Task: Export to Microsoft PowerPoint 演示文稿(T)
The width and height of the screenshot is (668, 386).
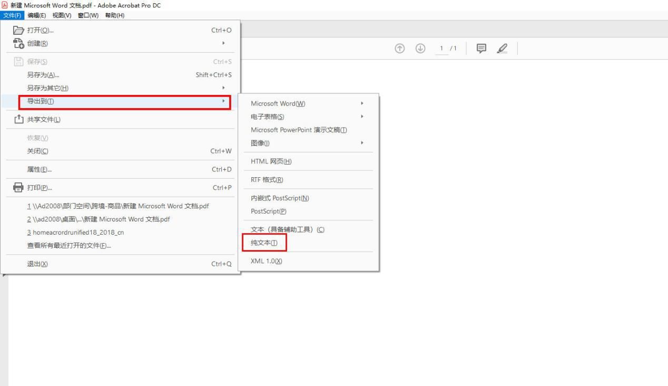Action: coord(309,130)
